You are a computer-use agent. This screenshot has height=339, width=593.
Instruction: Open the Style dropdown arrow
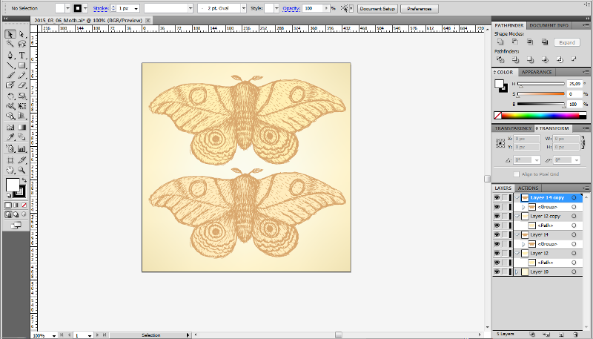click(276, 8)
